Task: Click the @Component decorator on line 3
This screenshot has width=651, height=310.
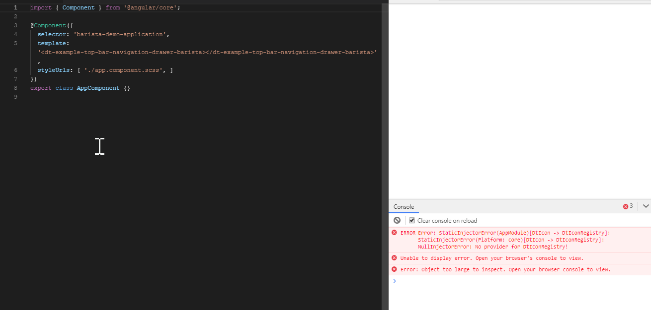Action: [x=48, y=25]
